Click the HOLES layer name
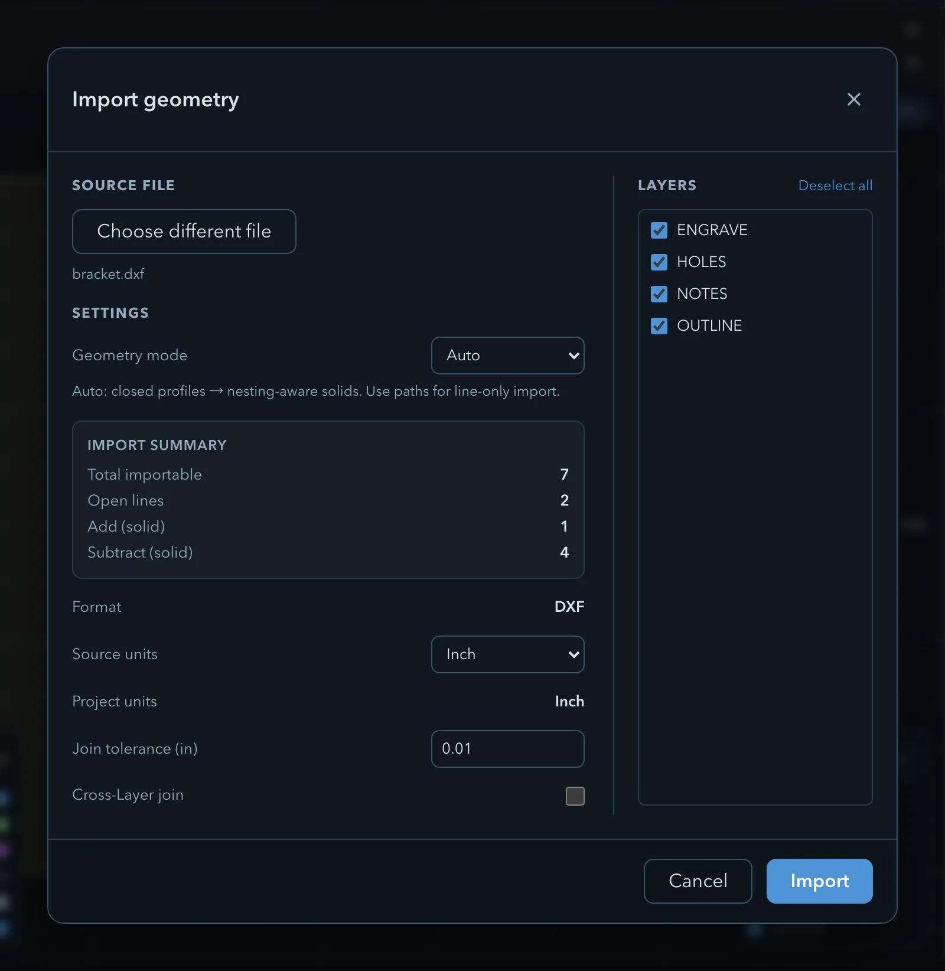Screen dimensions: 945x971 tap(702, 262)
